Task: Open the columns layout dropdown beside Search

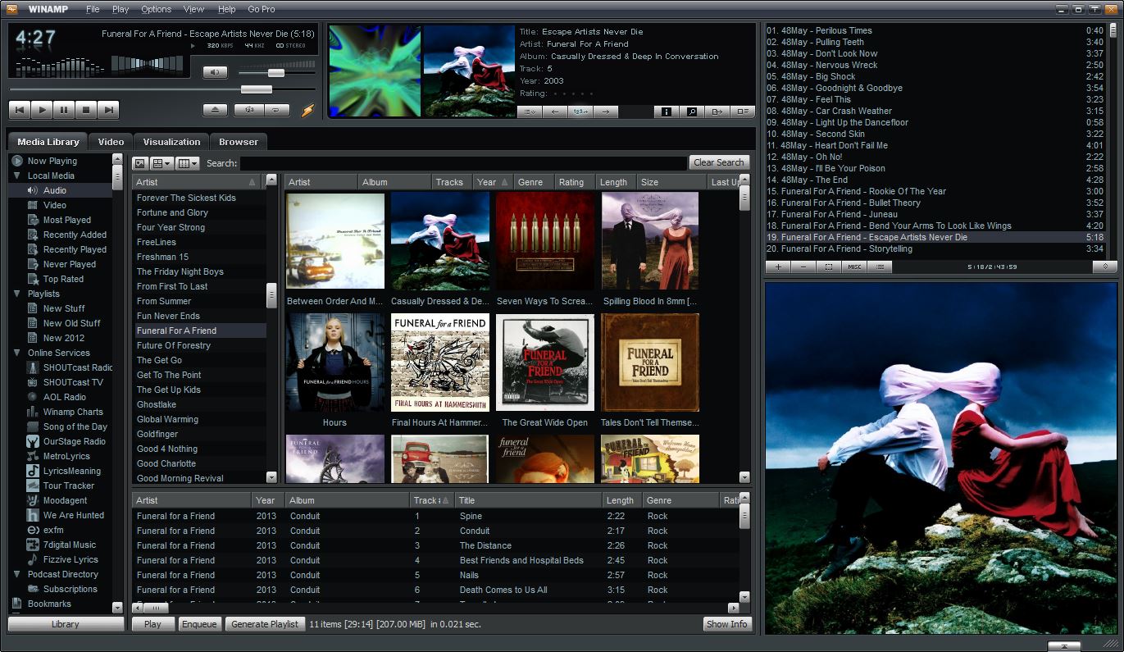Action: 188,163
